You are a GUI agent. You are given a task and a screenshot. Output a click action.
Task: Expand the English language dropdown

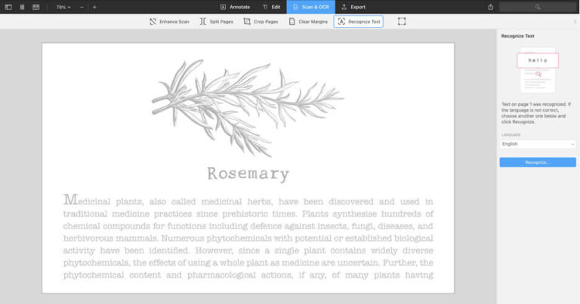[538, 144]
